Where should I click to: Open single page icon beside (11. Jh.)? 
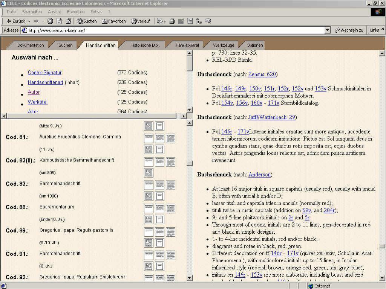159,149
